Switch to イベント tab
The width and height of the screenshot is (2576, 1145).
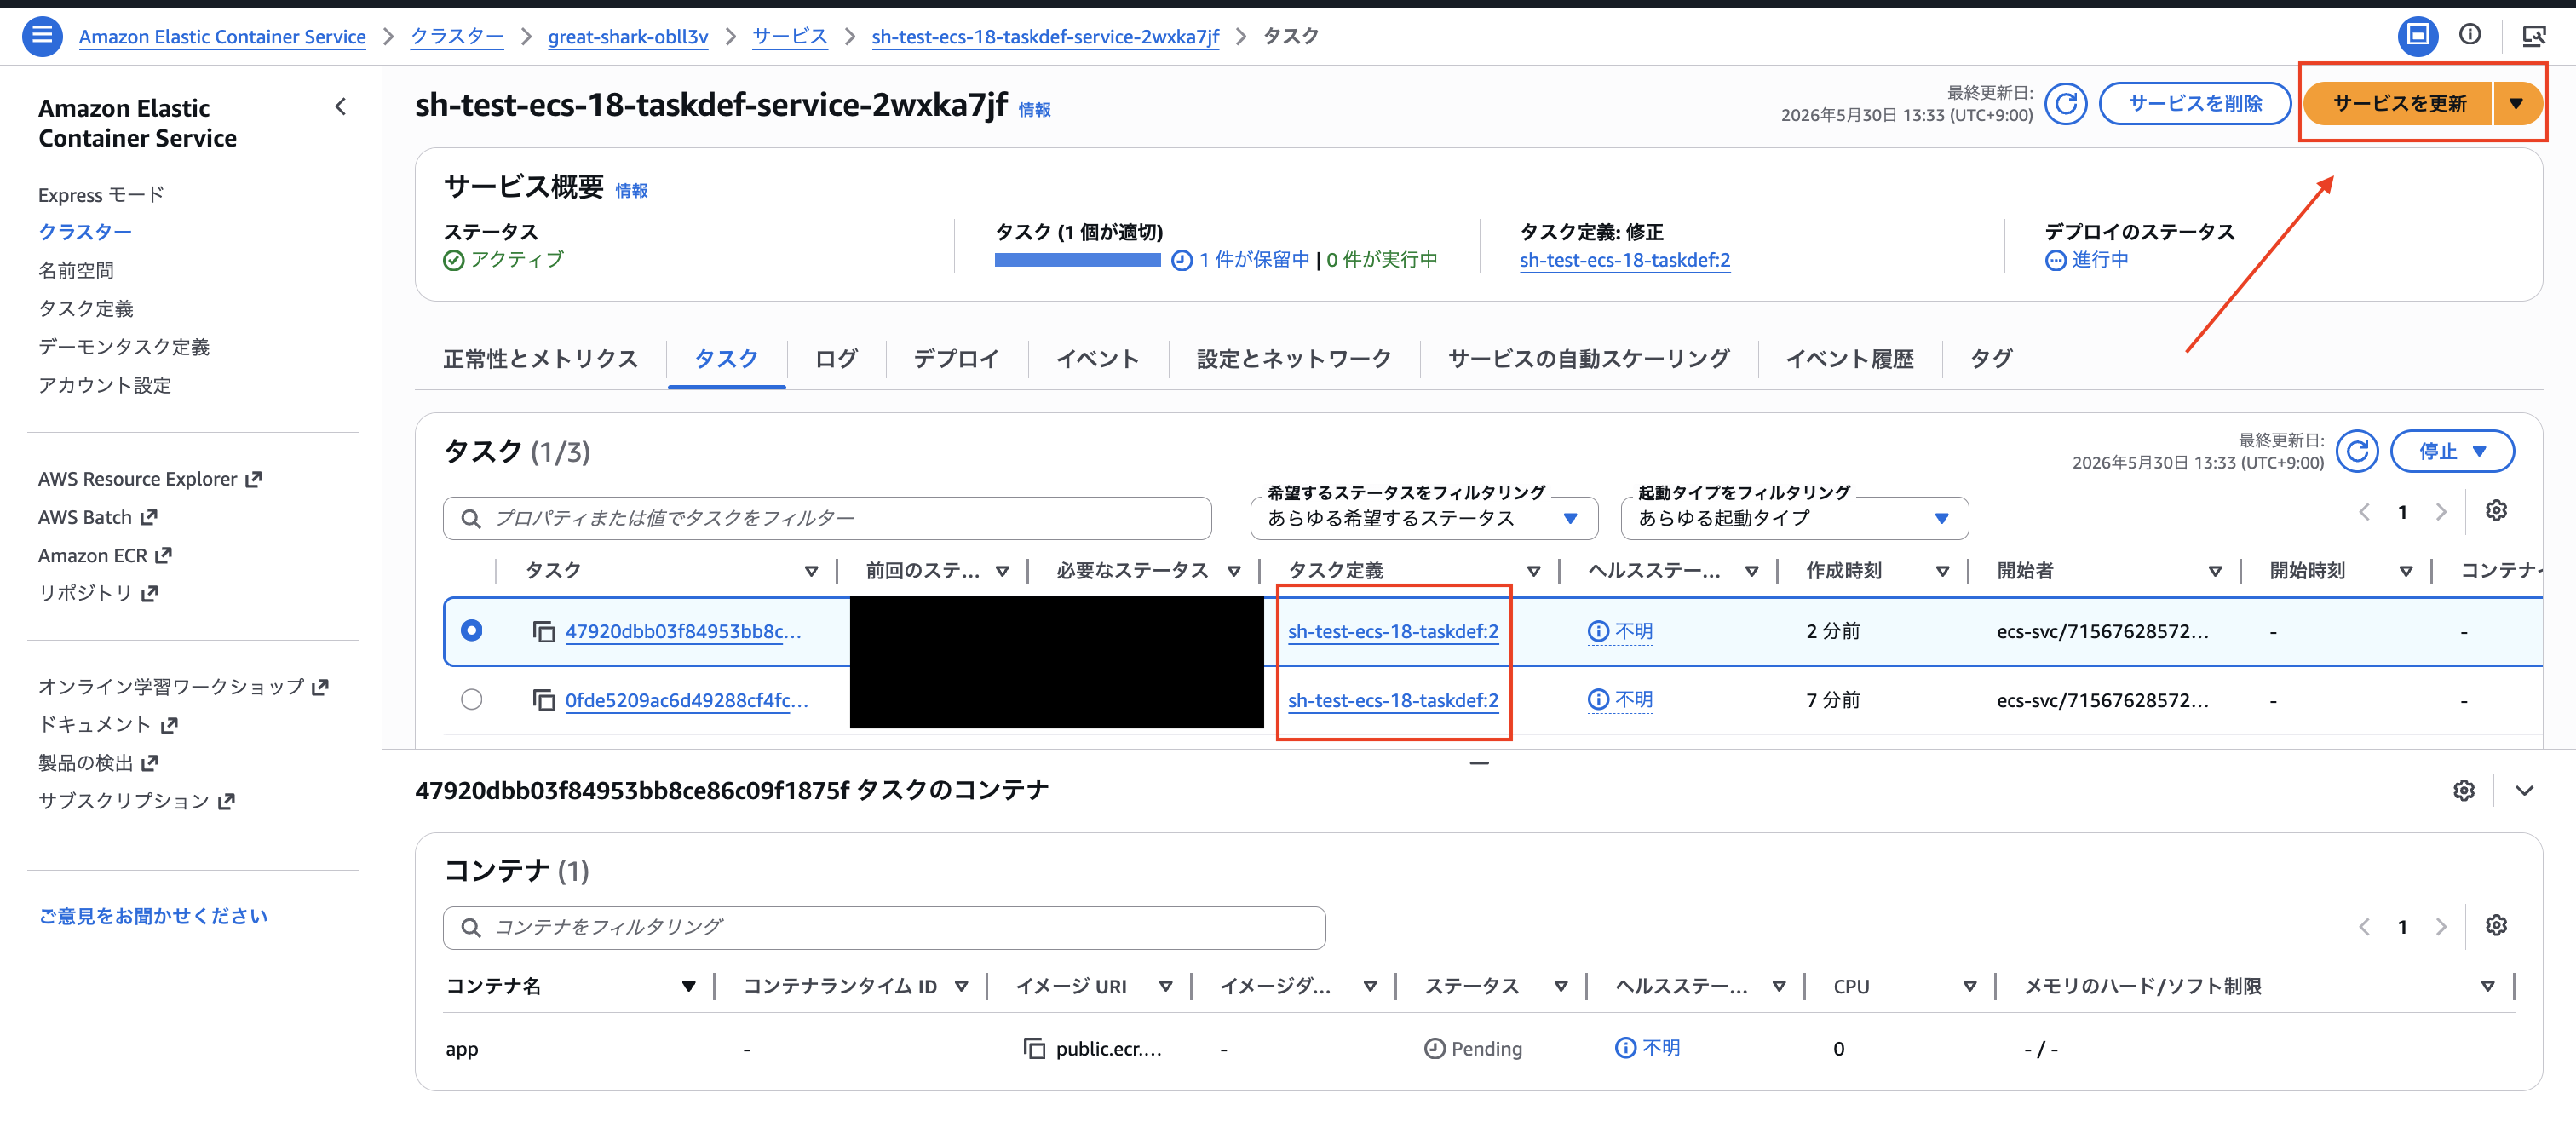point(1098,359)
